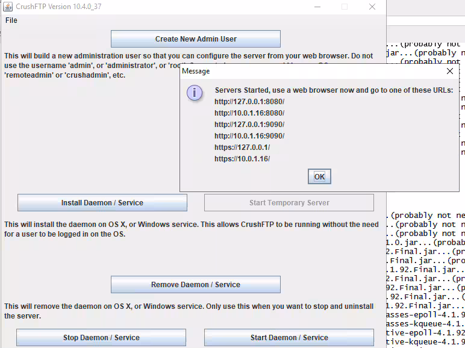Click Install Daemon / Service
Image resolution: width=465 pixels, height=348 pixels.
(x=102, y=203)
